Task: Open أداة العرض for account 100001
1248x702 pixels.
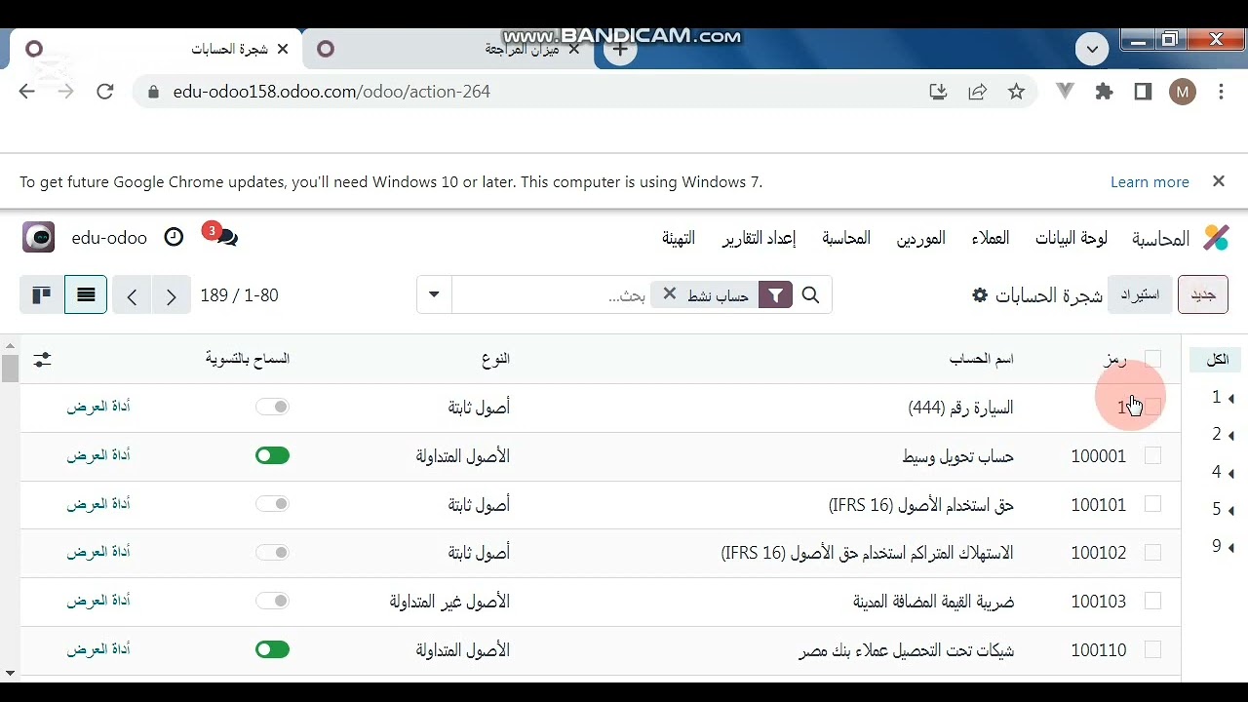Action: point(98,455)
